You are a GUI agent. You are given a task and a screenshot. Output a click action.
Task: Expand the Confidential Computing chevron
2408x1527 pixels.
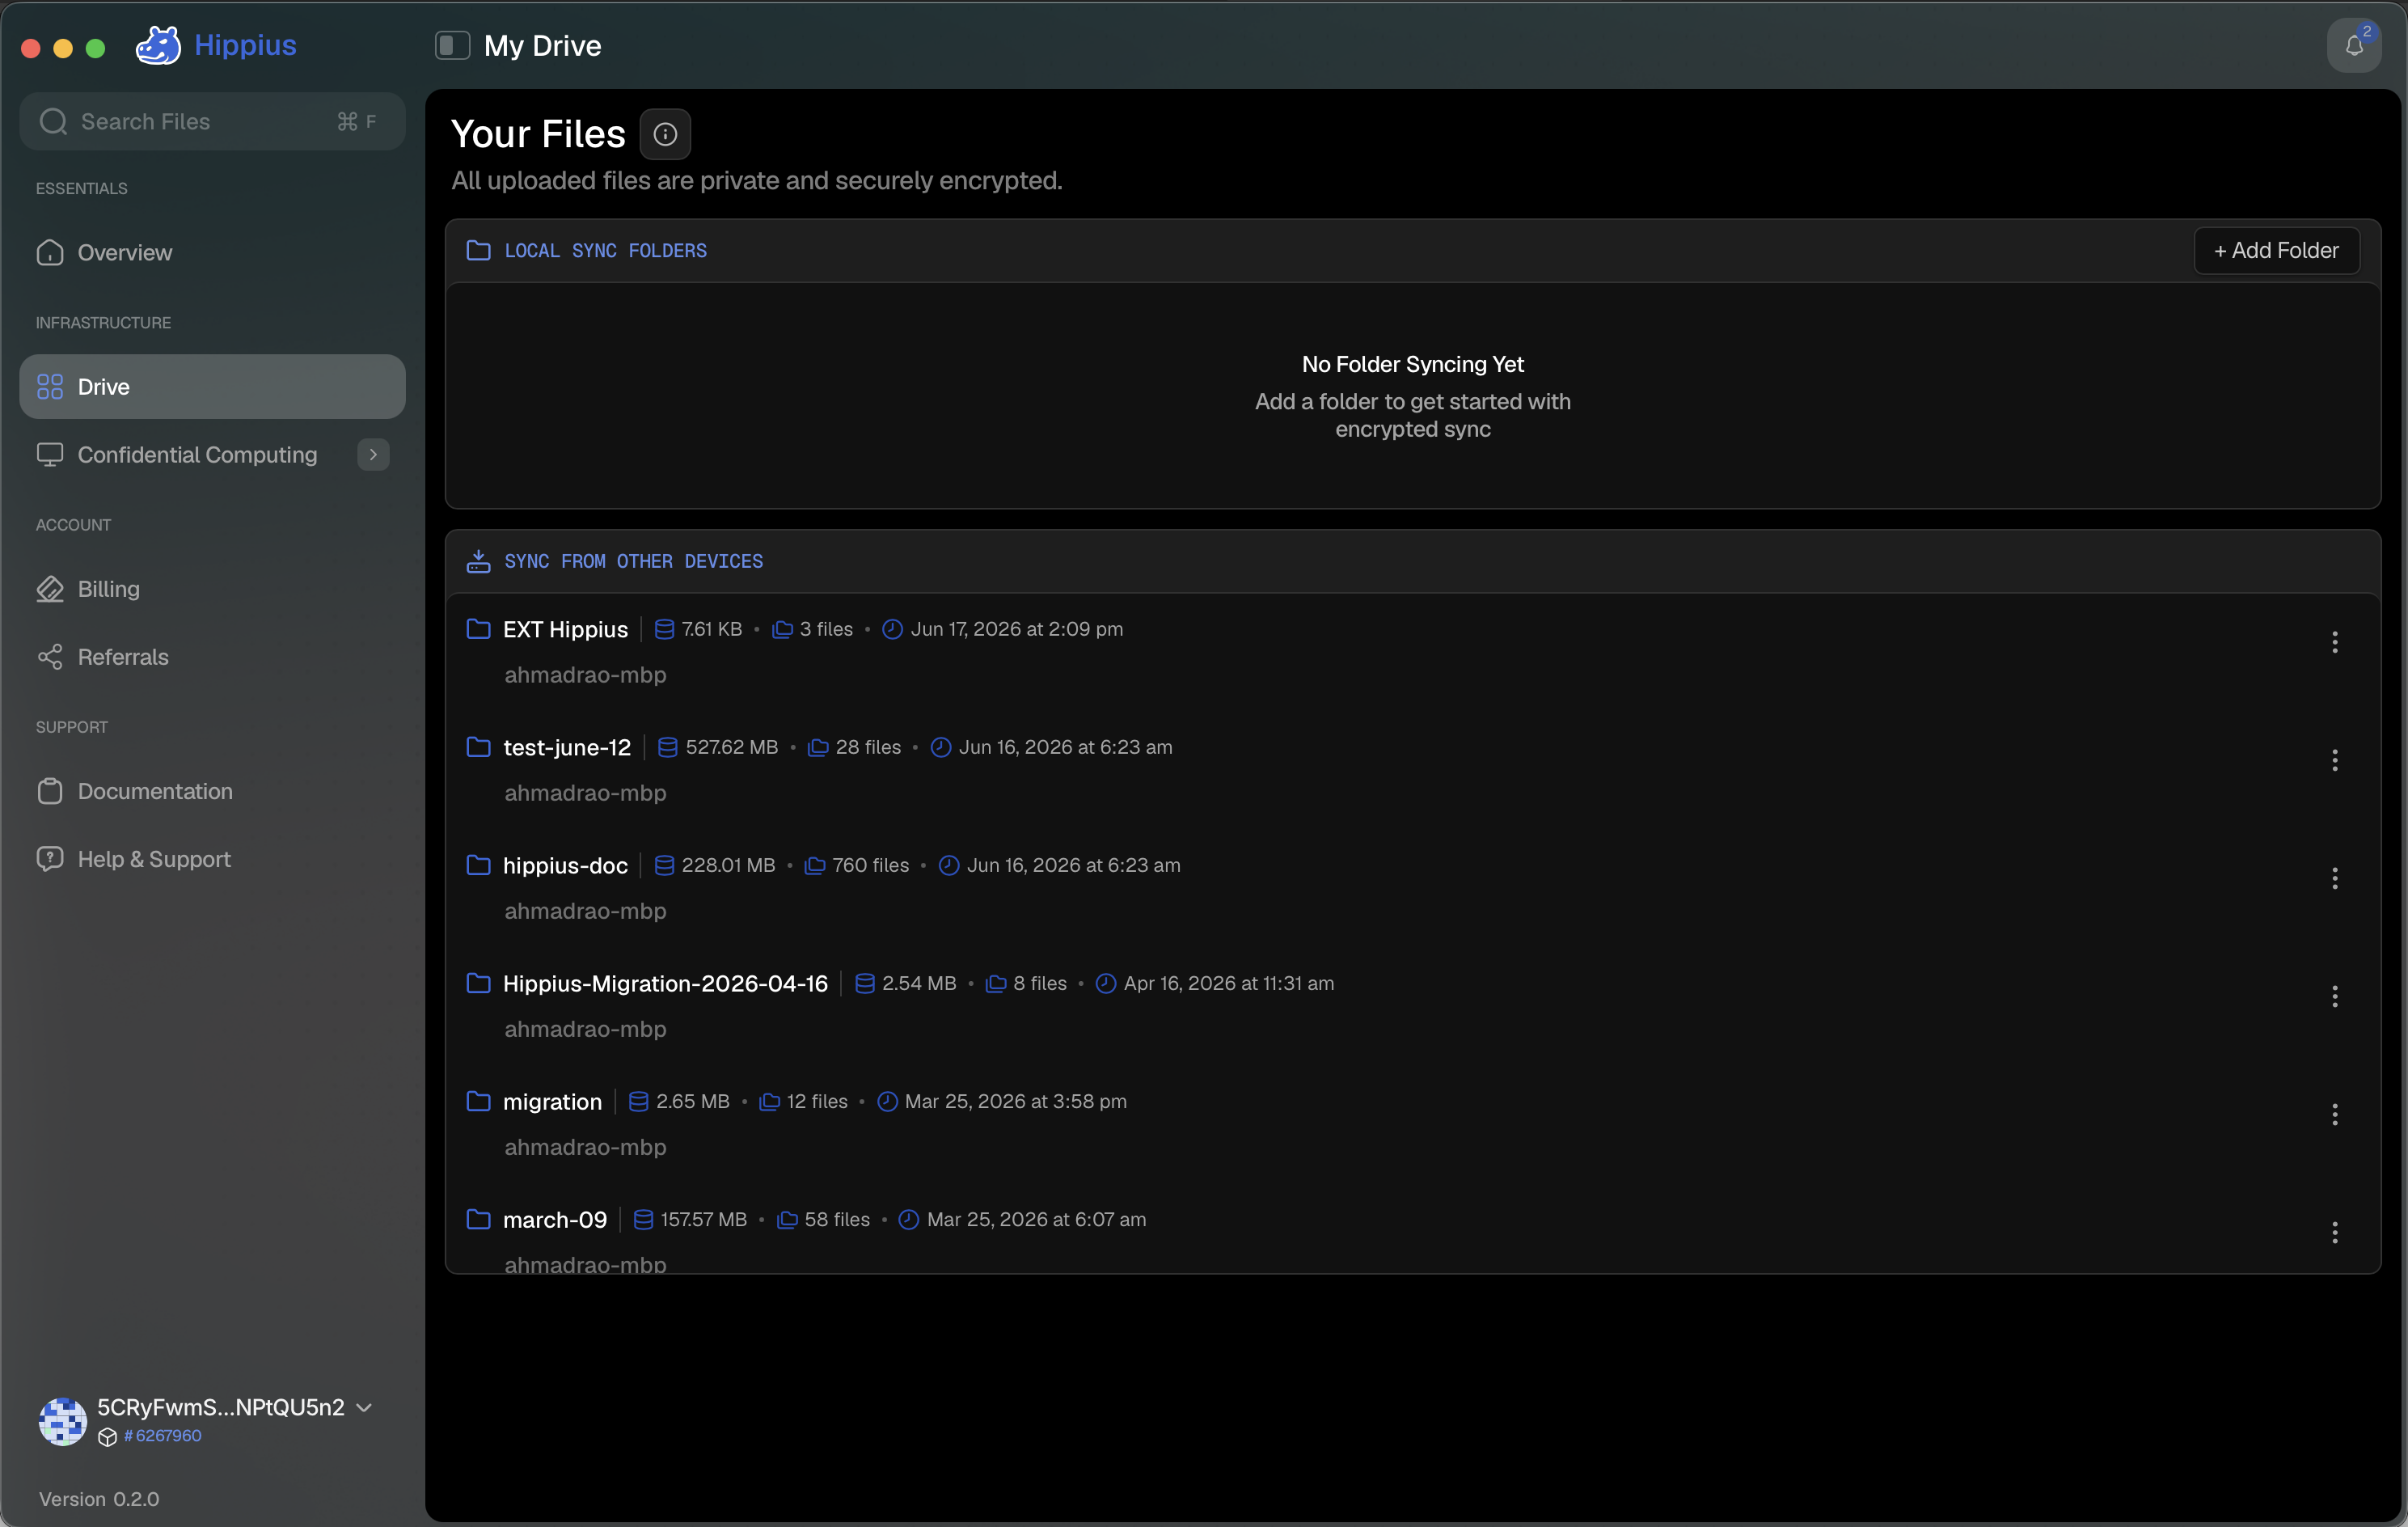373,455
